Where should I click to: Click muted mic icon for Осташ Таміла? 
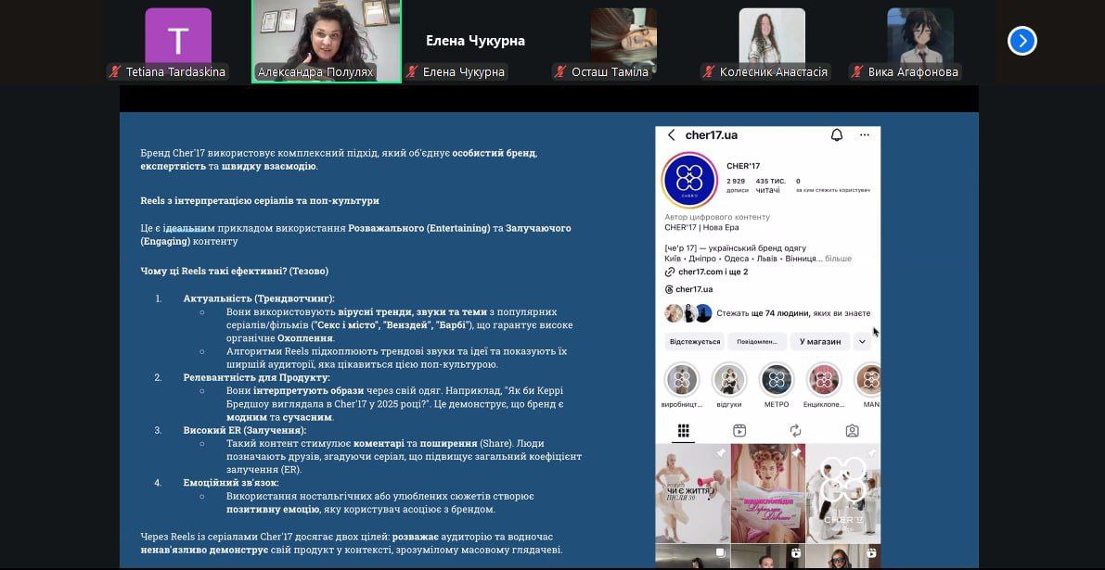[560, 72]
